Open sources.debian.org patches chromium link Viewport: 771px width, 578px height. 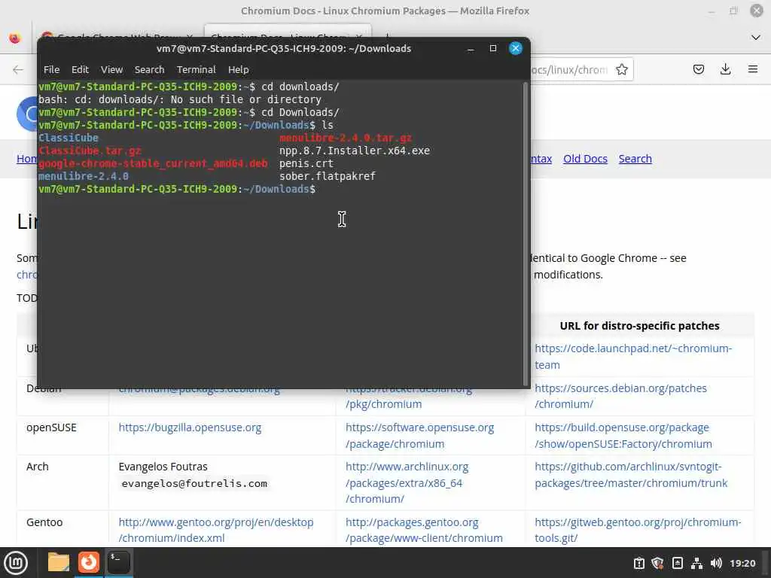620,396
